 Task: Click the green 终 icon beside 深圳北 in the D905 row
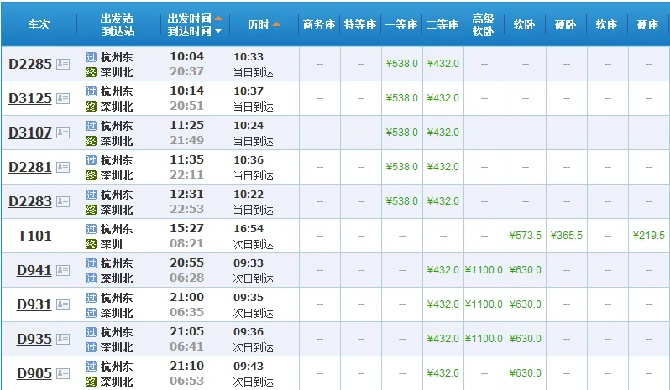click(x=91, y=382)
